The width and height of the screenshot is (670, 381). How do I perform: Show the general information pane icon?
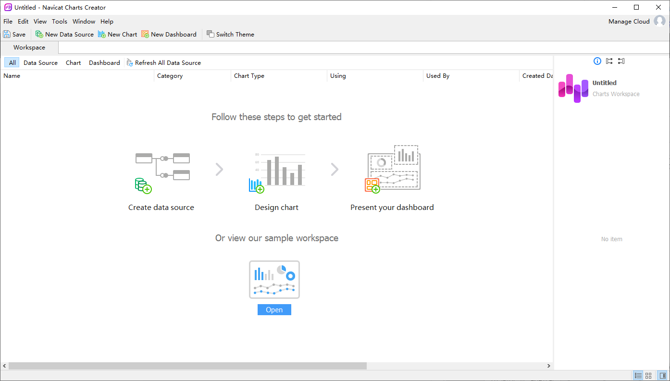(x=597, y=61)
